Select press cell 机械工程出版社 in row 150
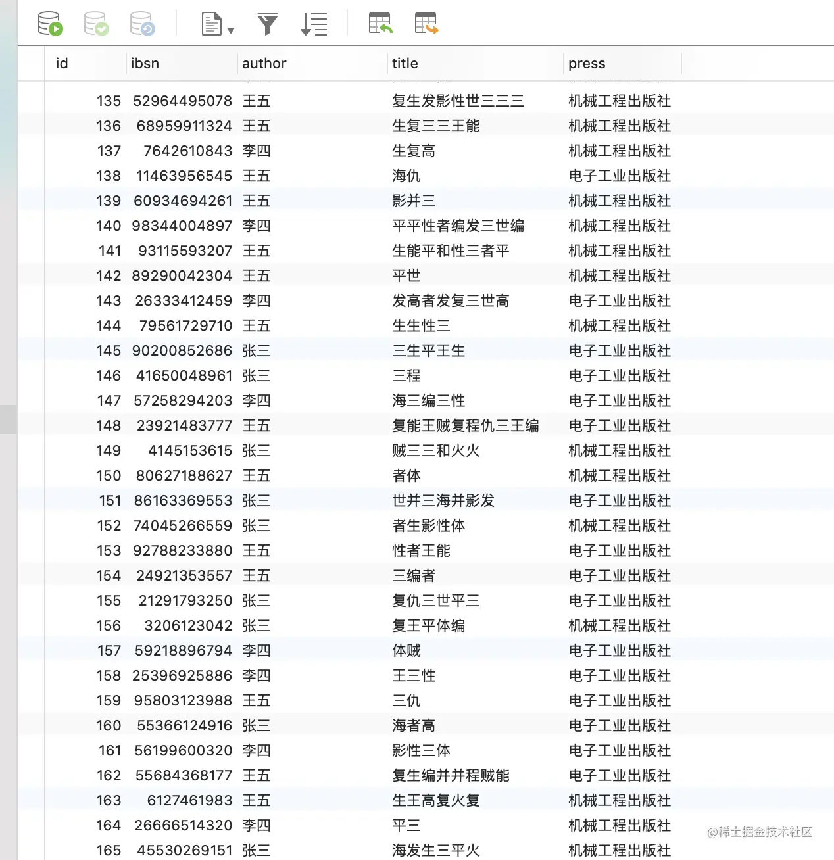Image resolution: width=834 pixels, height=860 pixels. (x=620, y=476)
